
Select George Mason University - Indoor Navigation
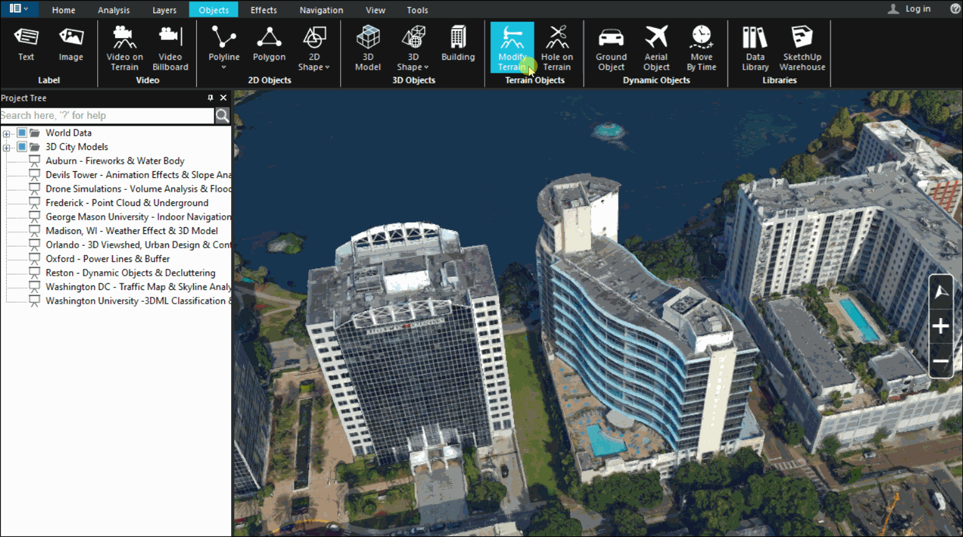coord(138,217)
